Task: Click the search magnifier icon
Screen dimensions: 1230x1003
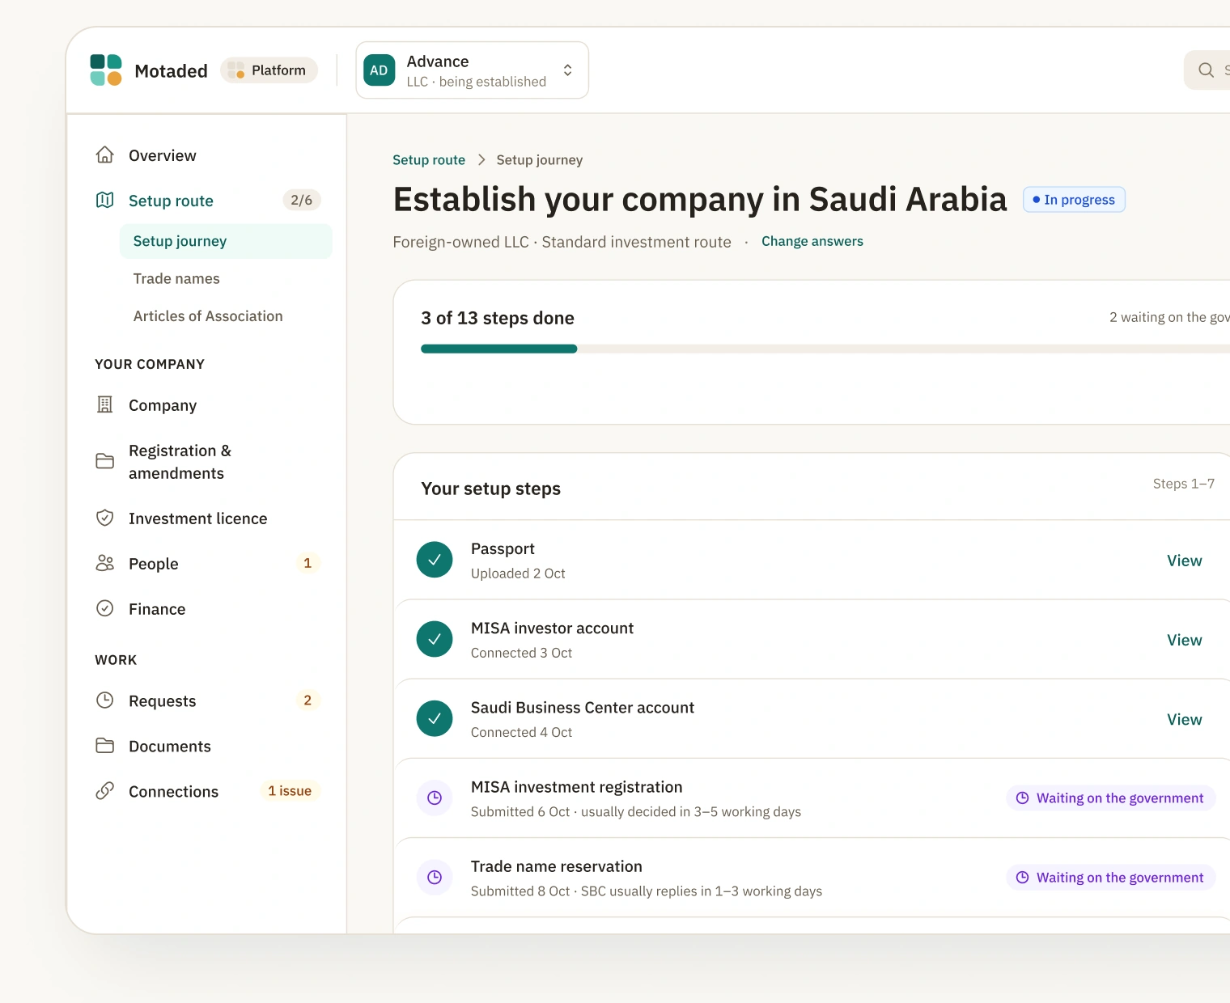Action: [1206, 70]
